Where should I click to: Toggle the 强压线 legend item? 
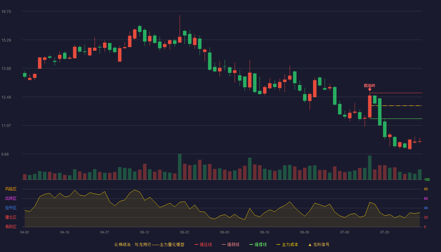coord(203,244)
